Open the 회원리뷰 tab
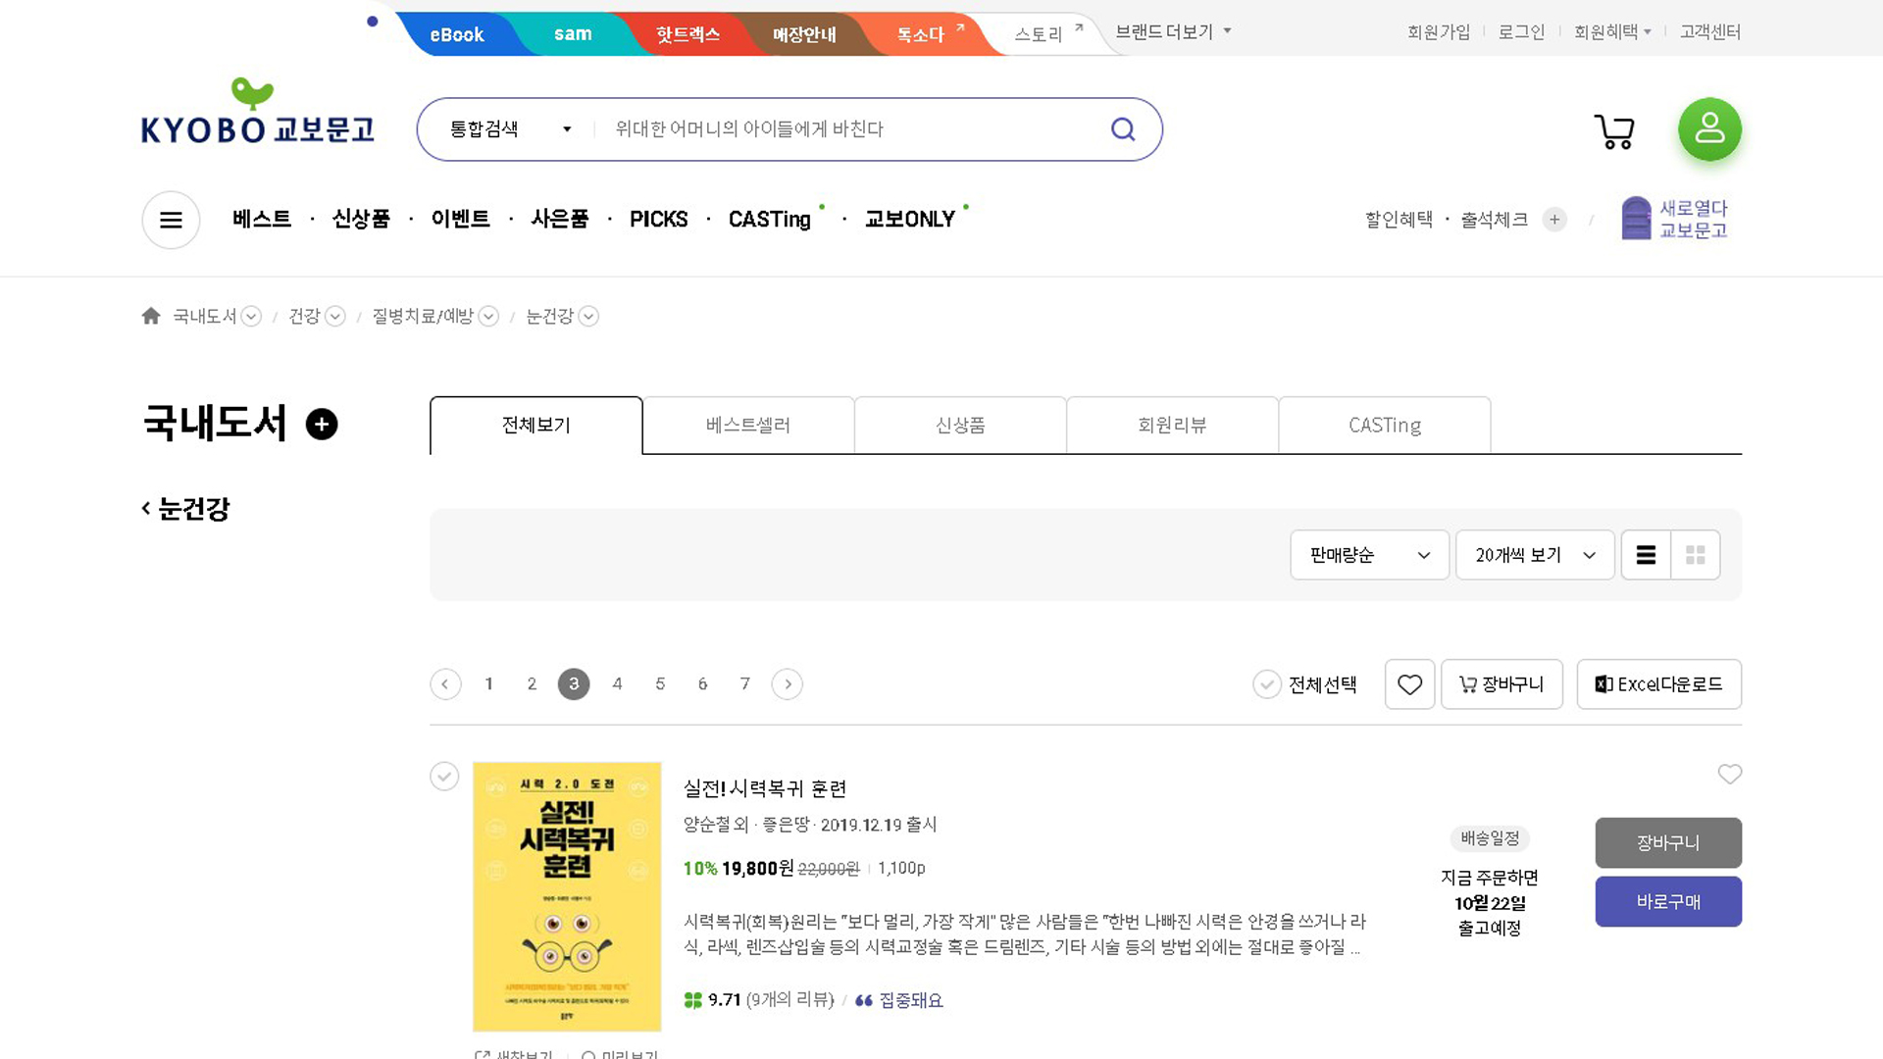1883x1059 pixels. 1172,426
